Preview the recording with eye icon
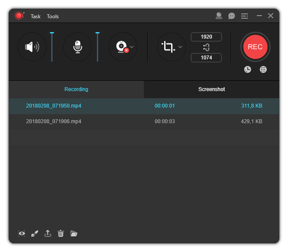288x252 pixels. pyautogui.click(x=22, y=233)
